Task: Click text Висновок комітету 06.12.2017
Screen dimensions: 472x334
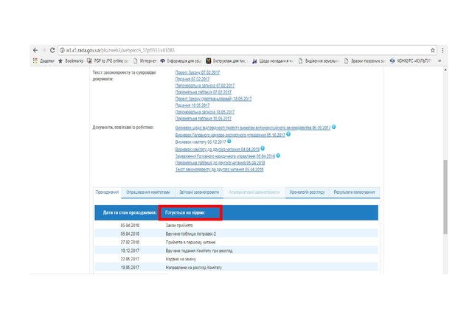Action: coord(201,142)
